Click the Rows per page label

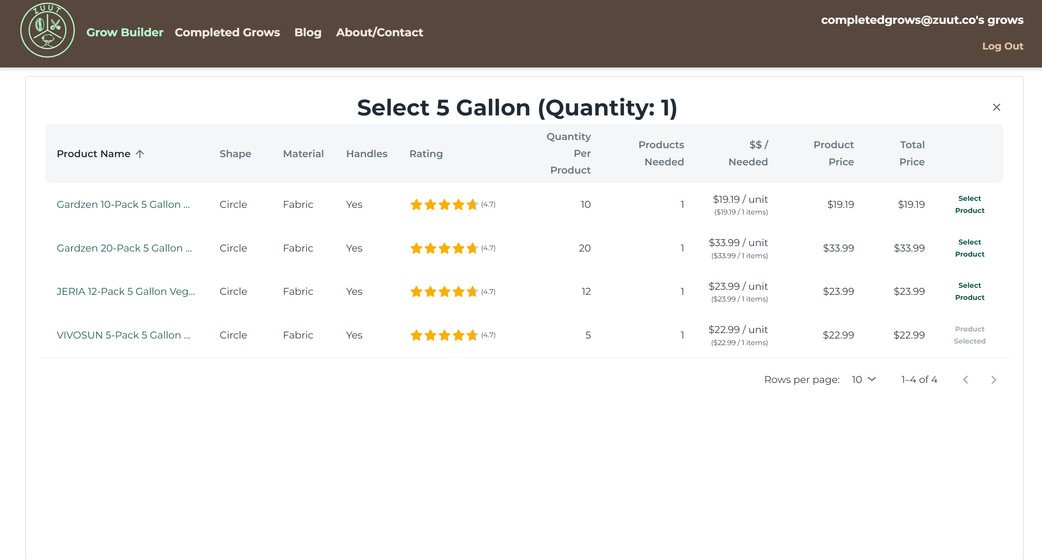[x=802, y=380]
